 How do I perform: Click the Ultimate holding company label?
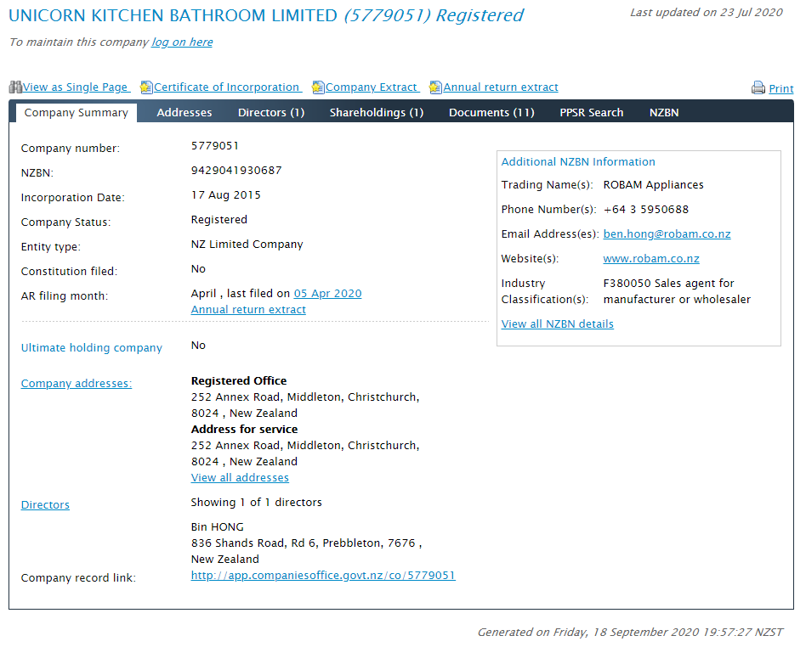click(92, 347)
